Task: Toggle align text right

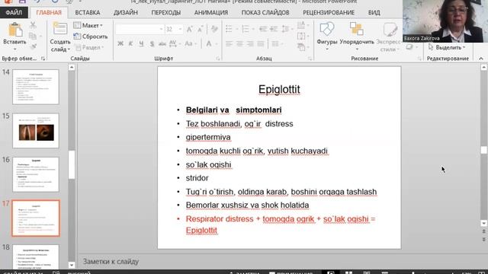Action: (250, 44)
